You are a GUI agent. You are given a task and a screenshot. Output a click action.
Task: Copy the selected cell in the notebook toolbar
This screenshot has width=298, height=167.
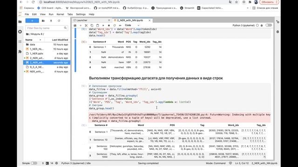[x=92, y=26]
